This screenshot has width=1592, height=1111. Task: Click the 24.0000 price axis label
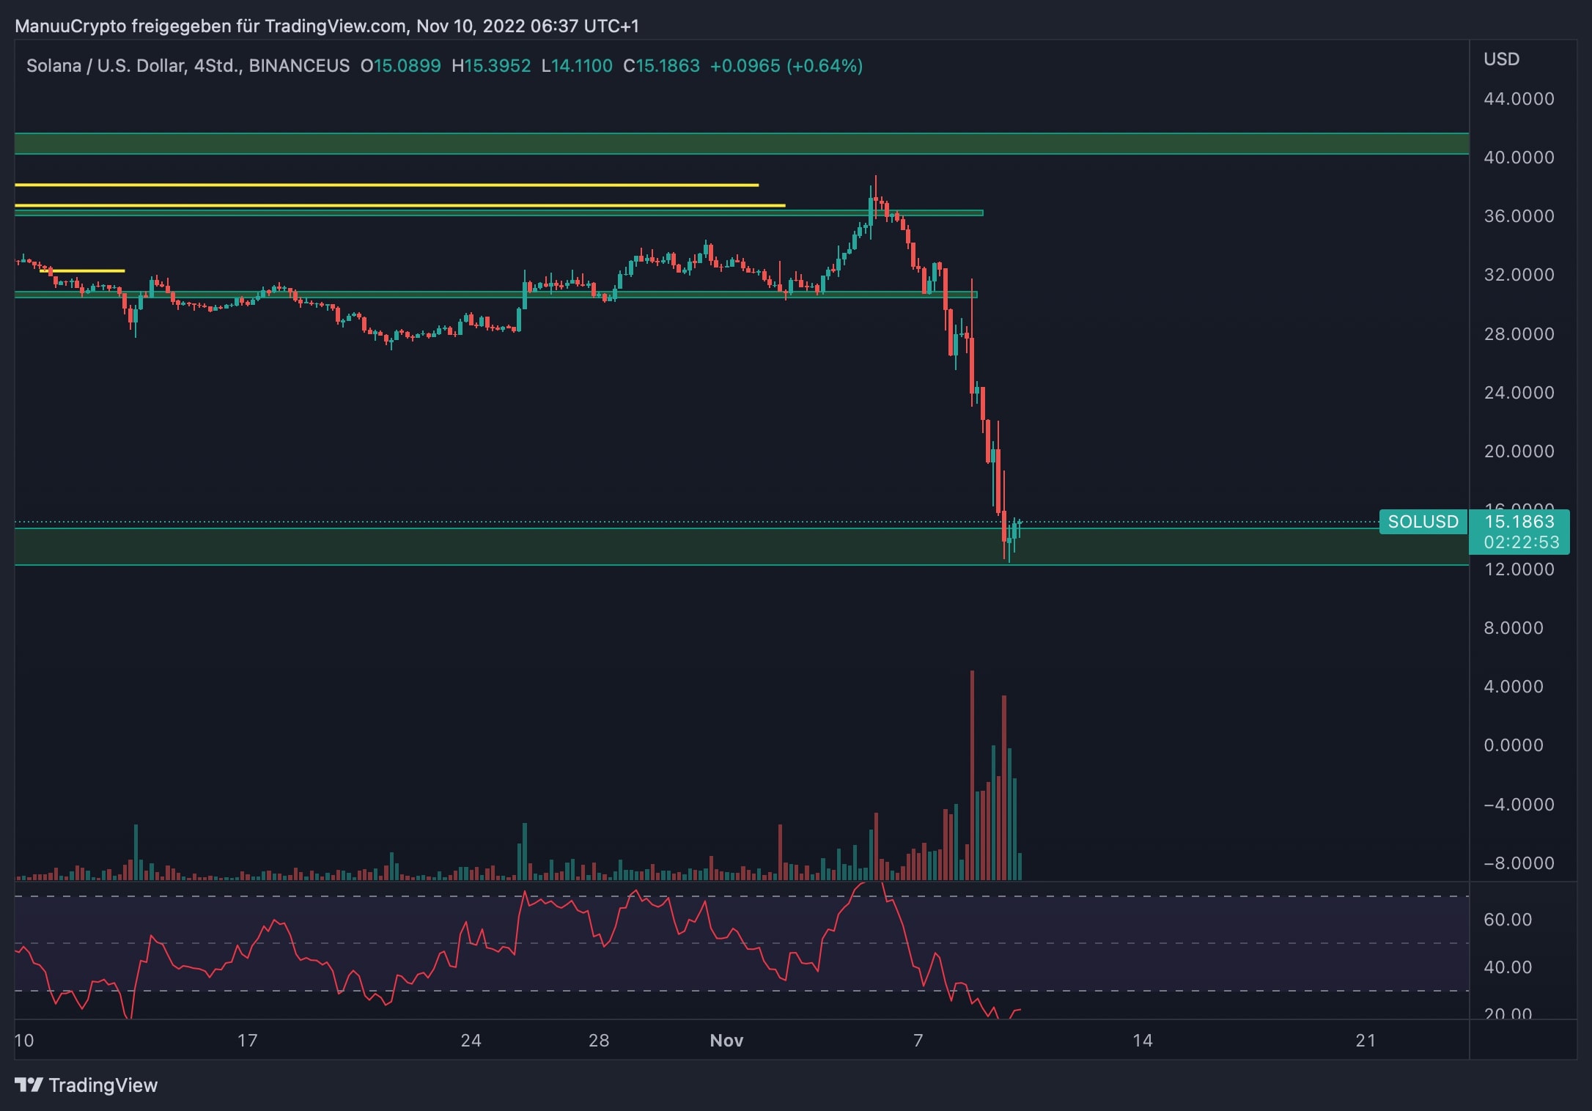[x=1519, y=393]
